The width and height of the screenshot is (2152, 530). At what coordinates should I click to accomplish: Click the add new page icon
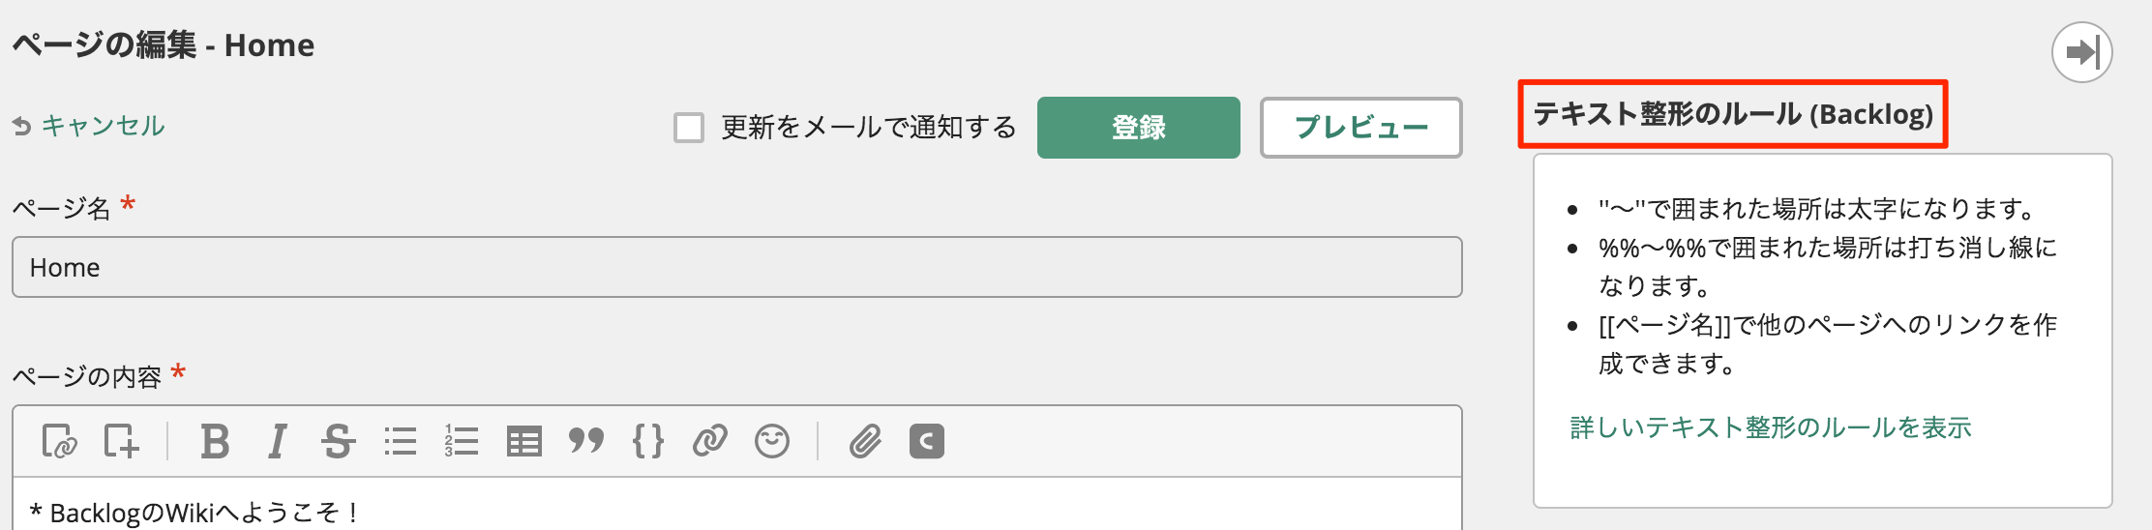(121, 442)
